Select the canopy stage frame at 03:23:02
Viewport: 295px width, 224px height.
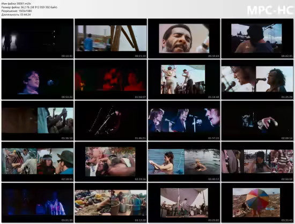coord(184,203)
